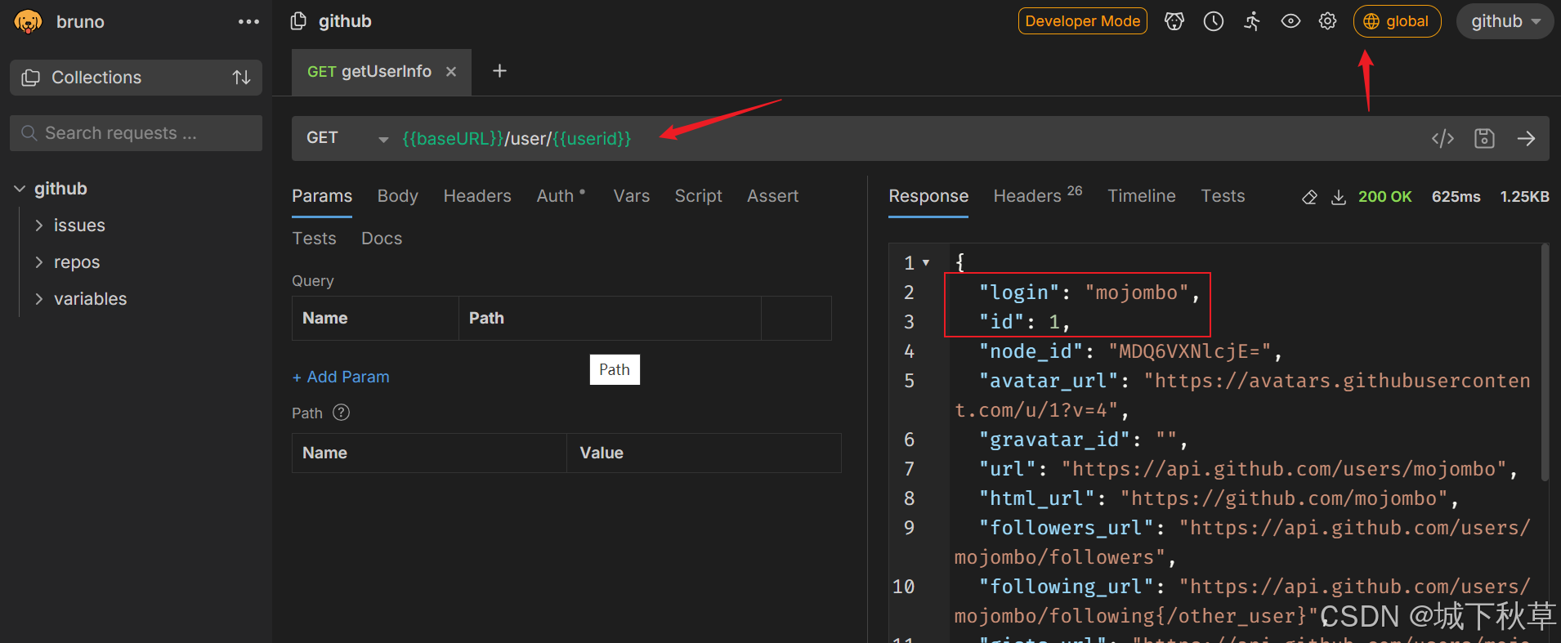Open the three-dots menu next to bruno
1561x643 pixels.
(248, 22)
